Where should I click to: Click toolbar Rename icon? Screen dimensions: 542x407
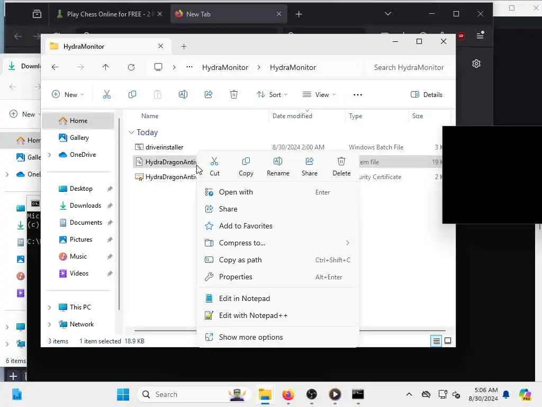(183, 94)
